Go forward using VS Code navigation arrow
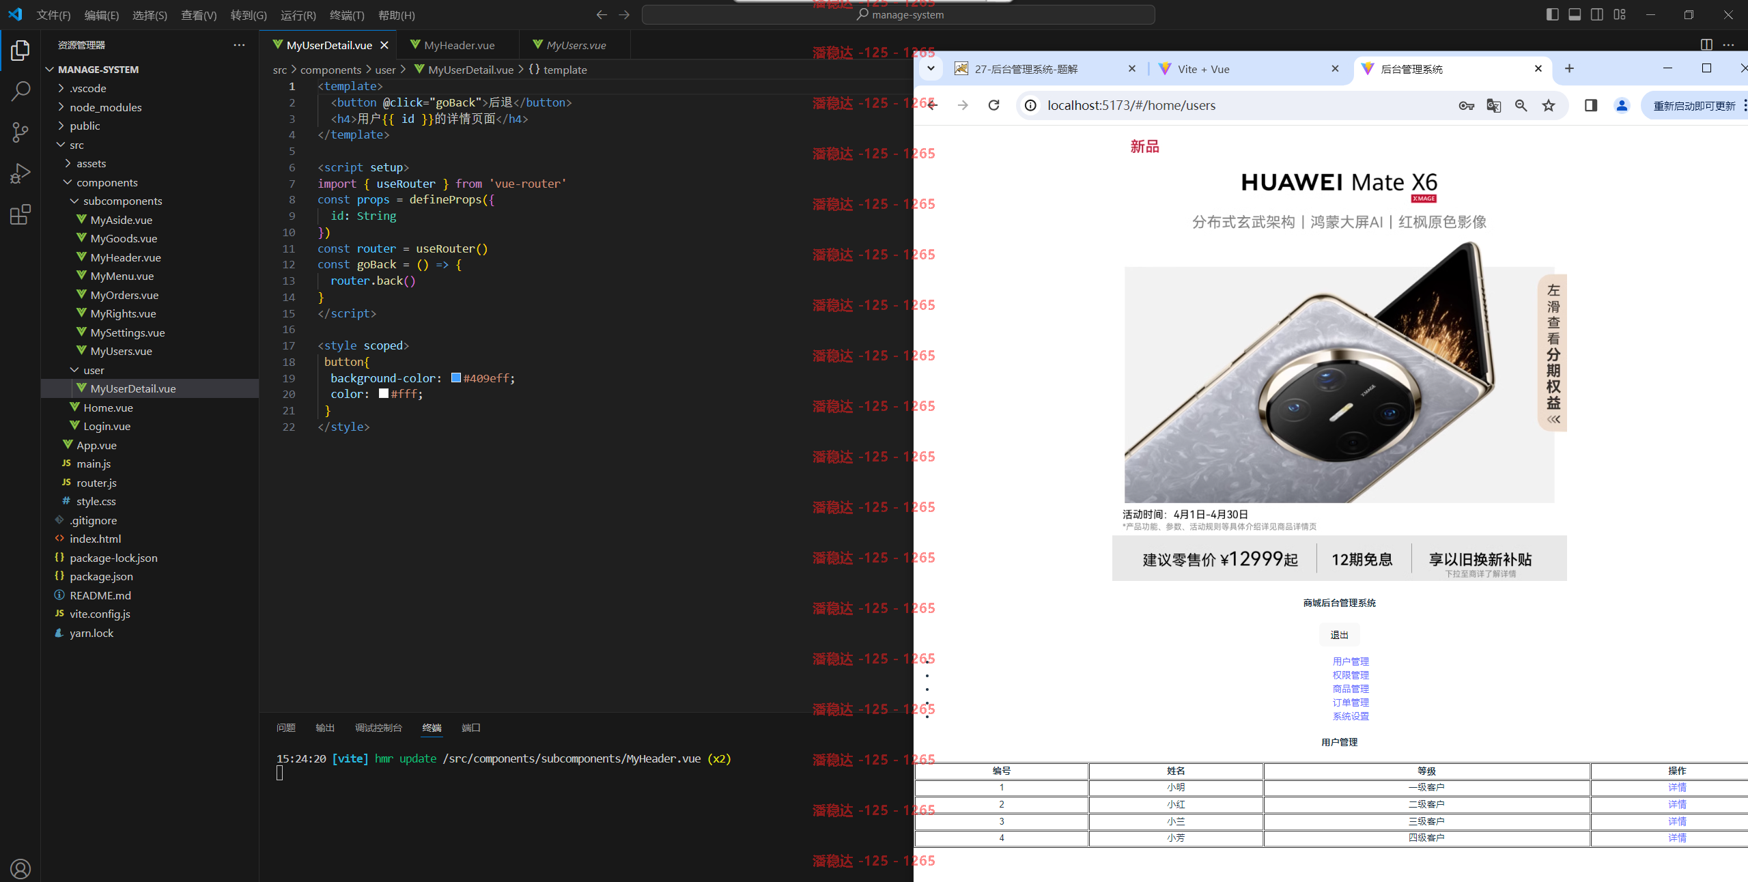Image resolution: width=1748 pixels, height=882 pixels. pos(624,14)
